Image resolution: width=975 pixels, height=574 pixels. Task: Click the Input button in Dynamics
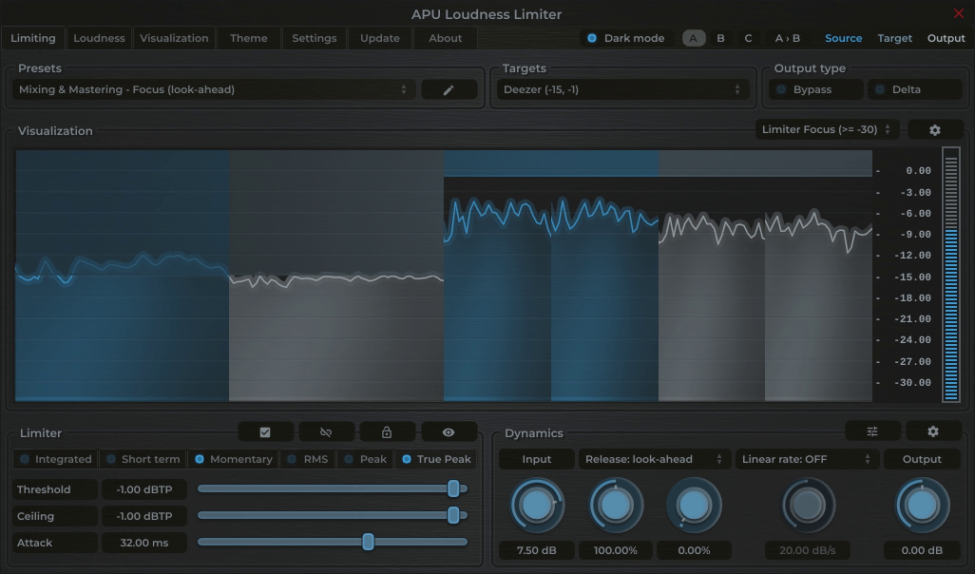pyautogui.click(x=536, y=458)
